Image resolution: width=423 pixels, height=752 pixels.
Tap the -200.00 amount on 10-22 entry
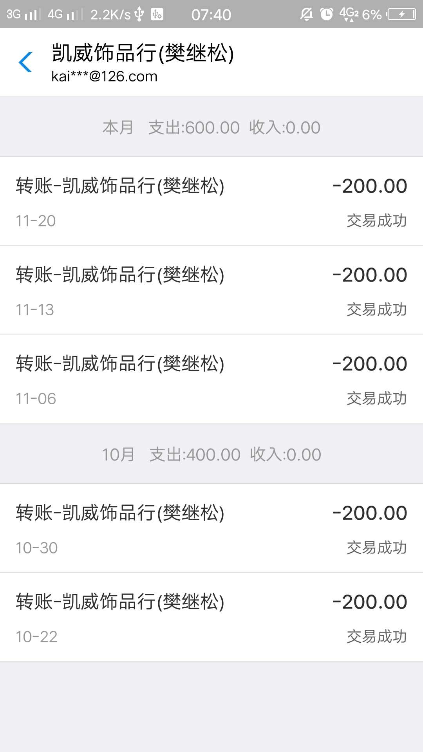[370, 602]
